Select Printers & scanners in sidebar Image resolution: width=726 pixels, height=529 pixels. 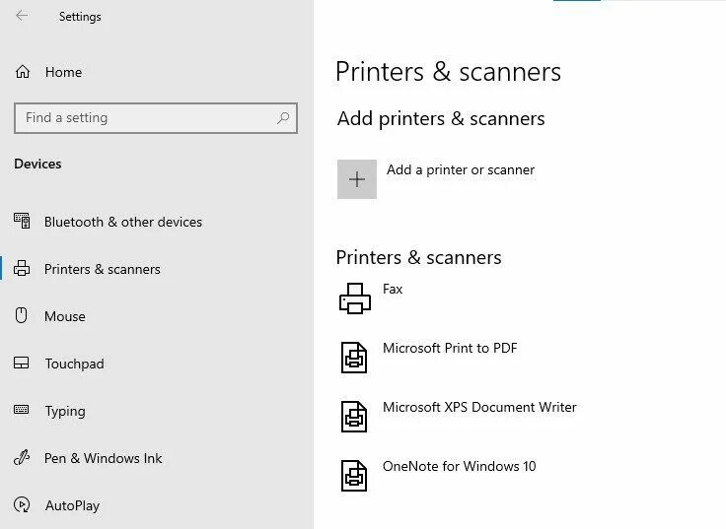click(x=103, y=269)
